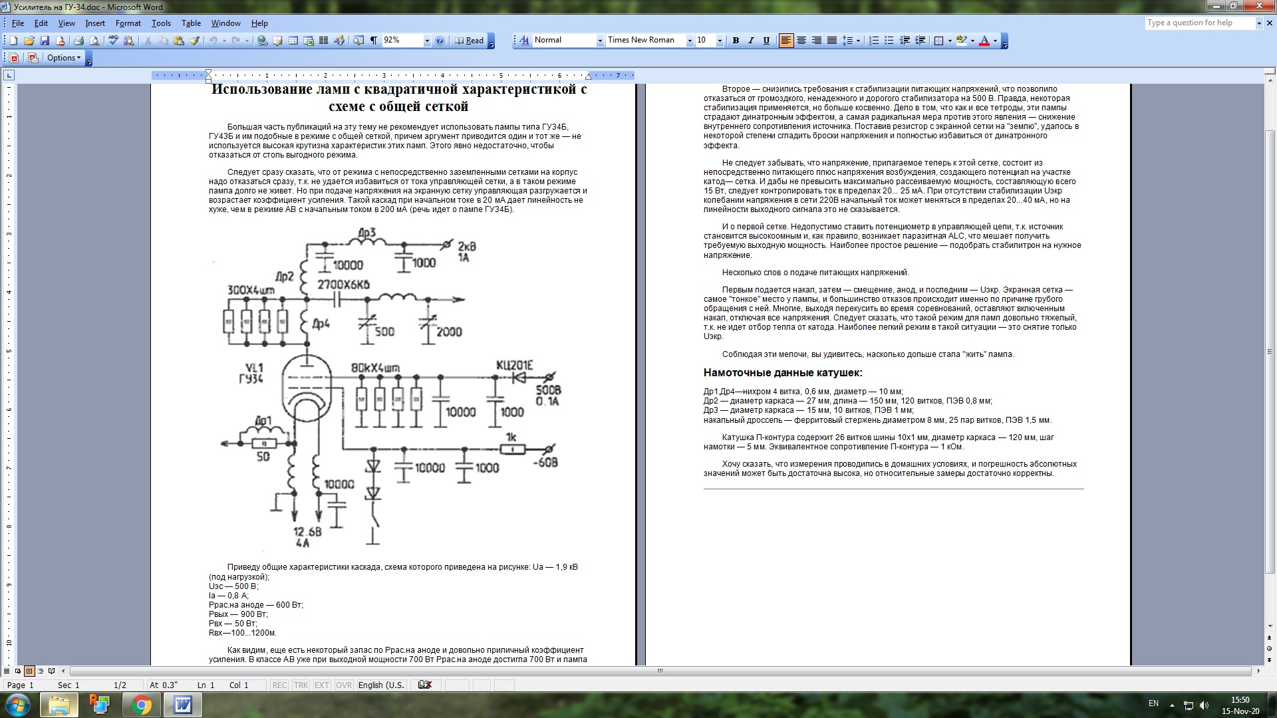Expand the highlight color dropdown arrow
1277x718 pixels.
972,41
